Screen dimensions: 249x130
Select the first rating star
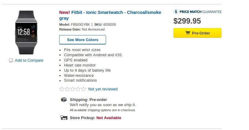[62, 89]
